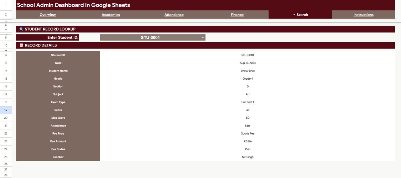Screen dimensions: 401x178
Task: Select row header 12
Action: point(6,55)
